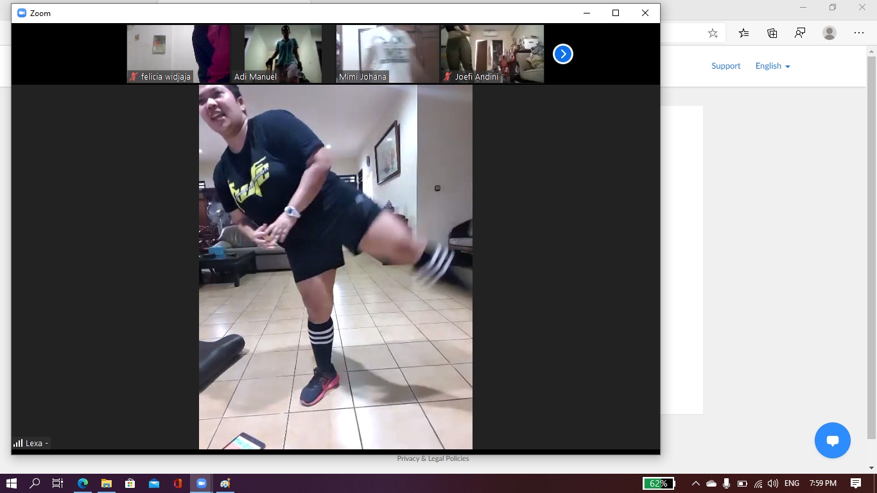
Task: Select Joefi Andini's video thumbnail
Action: point(492,54)
